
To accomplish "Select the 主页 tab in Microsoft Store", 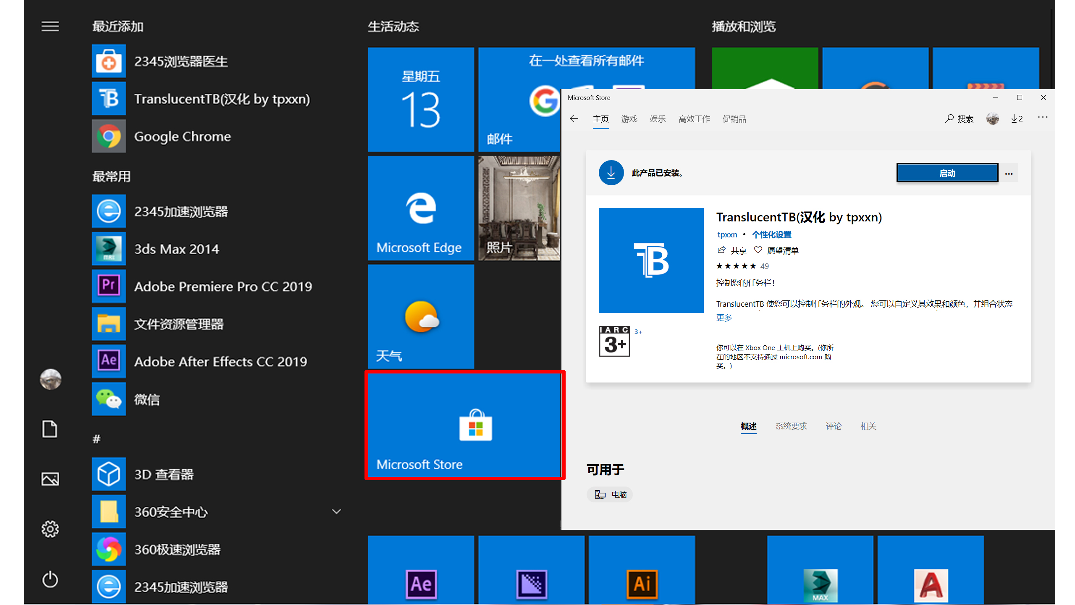I will click(x=600, y=119).
